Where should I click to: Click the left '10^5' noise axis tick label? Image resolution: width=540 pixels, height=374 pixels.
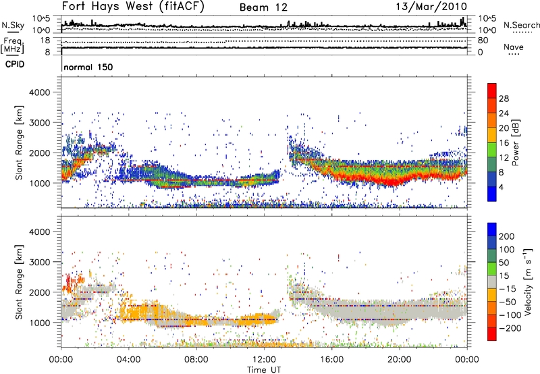[41, 18]
